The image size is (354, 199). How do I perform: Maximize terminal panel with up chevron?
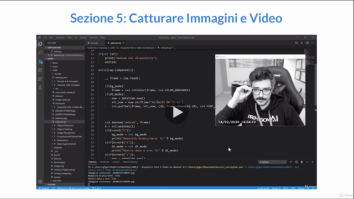coord(307,162)
